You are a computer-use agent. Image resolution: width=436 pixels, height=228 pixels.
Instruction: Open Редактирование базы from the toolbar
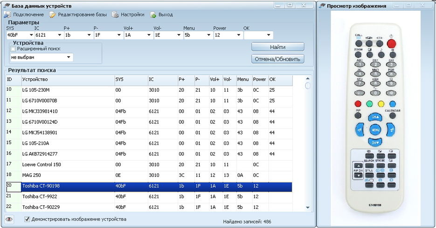(78, 15)
